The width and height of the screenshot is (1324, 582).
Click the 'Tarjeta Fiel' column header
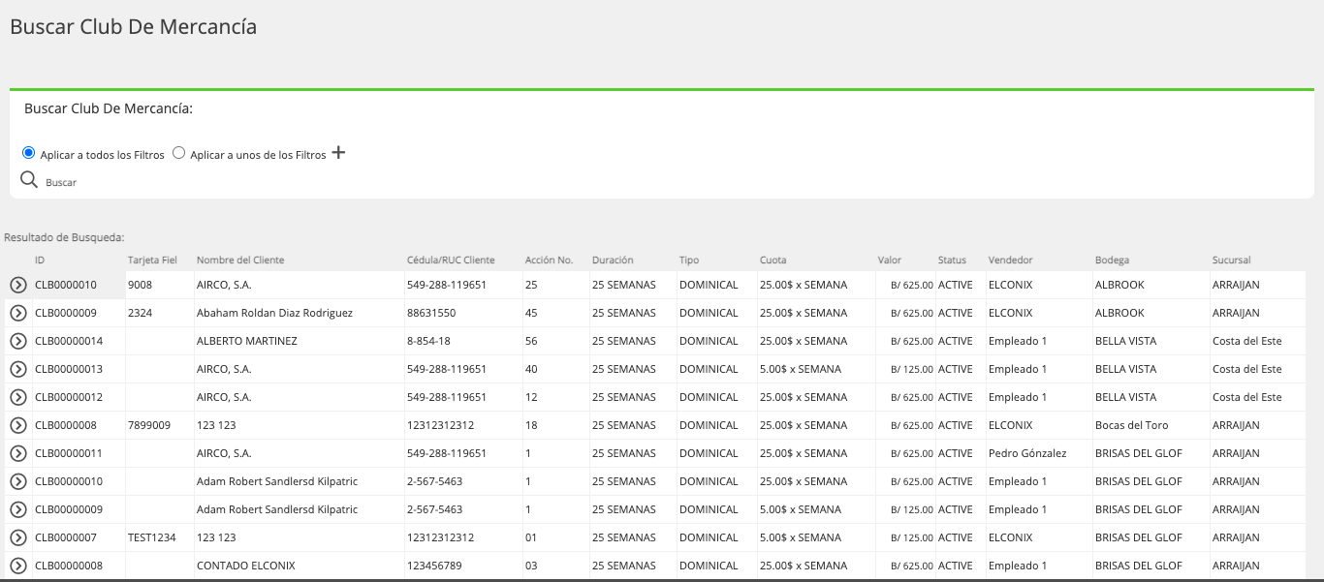pyautogui.click(x=152, y=260)
